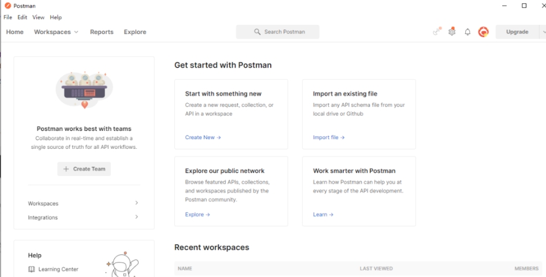Click the plus icon on Create Team
The width and height of the screenshot is (546, 277).
[x=66, y=169]
